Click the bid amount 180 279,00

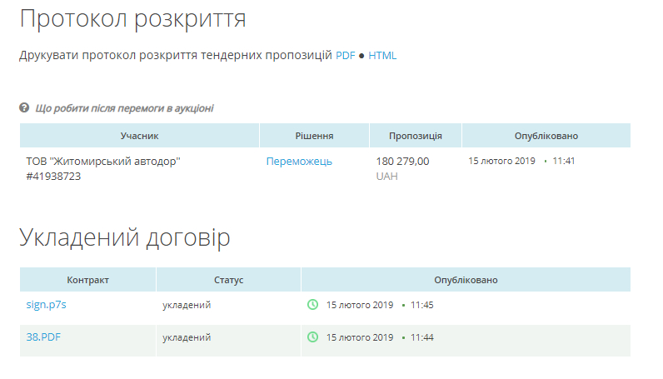click(x=402, y=162)
